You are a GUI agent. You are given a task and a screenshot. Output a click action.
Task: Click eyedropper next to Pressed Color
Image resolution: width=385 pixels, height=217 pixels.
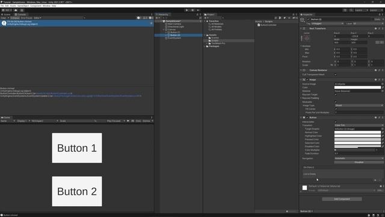[x=383, y=139]
